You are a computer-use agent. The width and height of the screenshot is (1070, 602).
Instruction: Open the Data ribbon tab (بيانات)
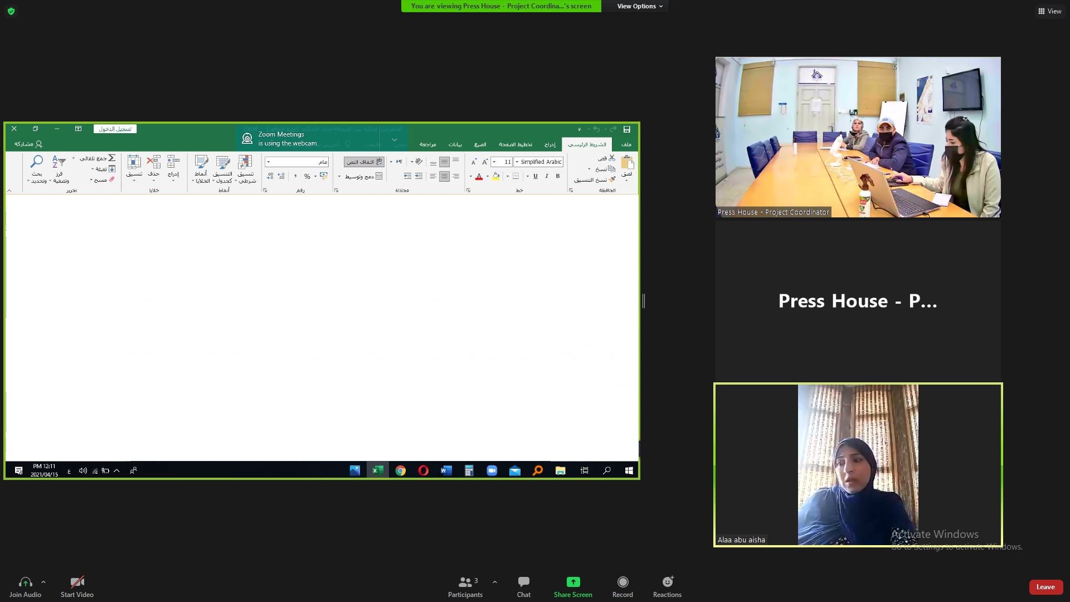pos(455,144)
